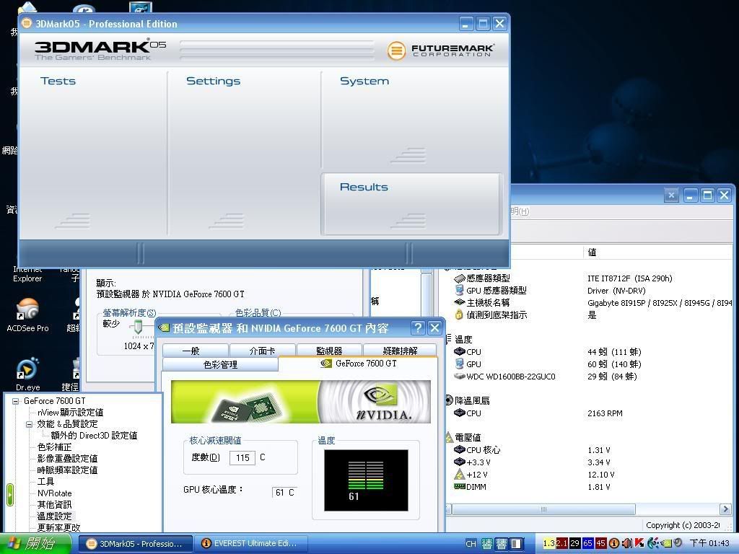This screenshot has width=739, height=554.
Task: Click the help question mark button
Action: click(x=418, y=327)
